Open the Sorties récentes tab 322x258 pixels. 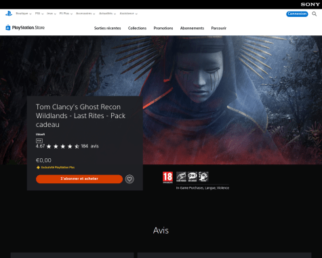point(108,29)
